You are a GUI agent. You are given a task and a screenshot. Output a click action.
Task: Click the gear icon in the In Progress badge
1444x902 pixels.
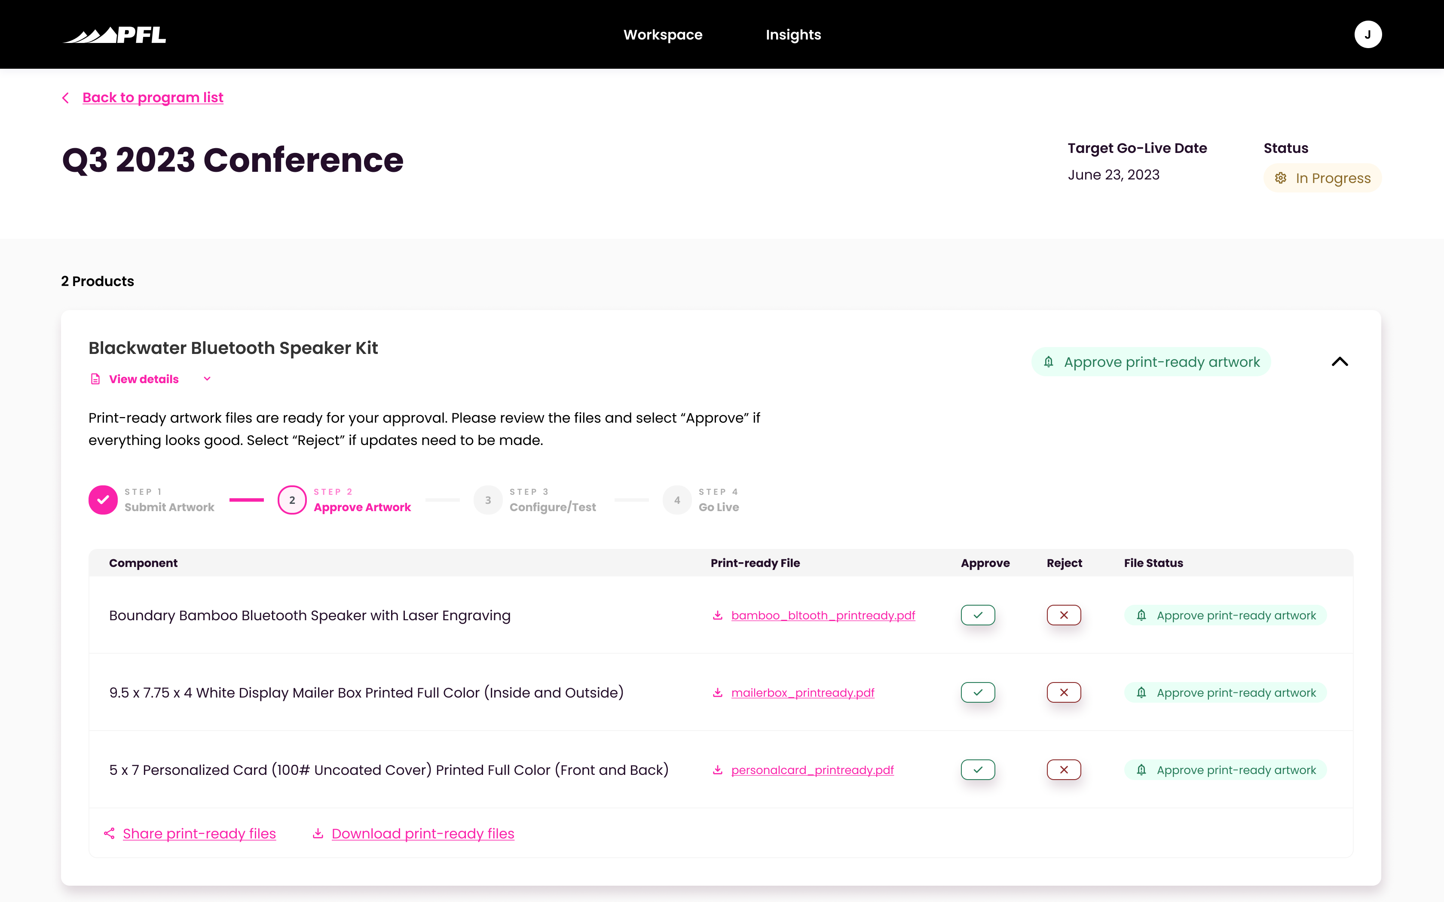coord(1282,177)
